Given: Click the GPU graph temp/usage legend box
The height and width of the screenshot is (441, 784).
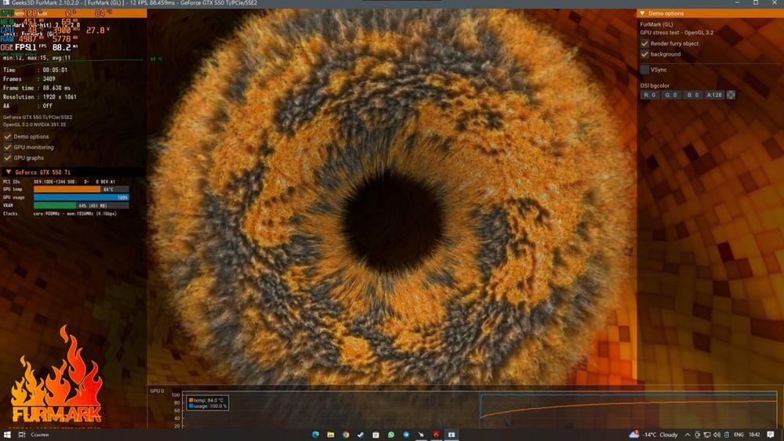Looking at the screenshot, I should click(x=208, y=403).
